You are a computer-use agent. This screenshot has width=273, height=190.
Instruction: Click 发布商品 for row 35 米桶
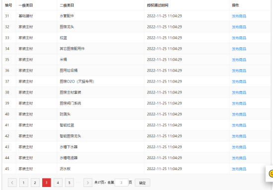coord(239,60)
